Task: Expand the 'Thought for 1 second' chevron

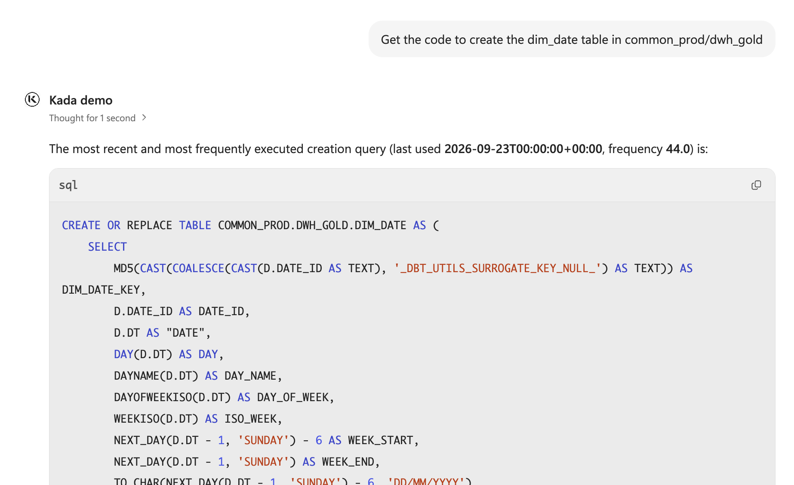Action: click(144, 117)
